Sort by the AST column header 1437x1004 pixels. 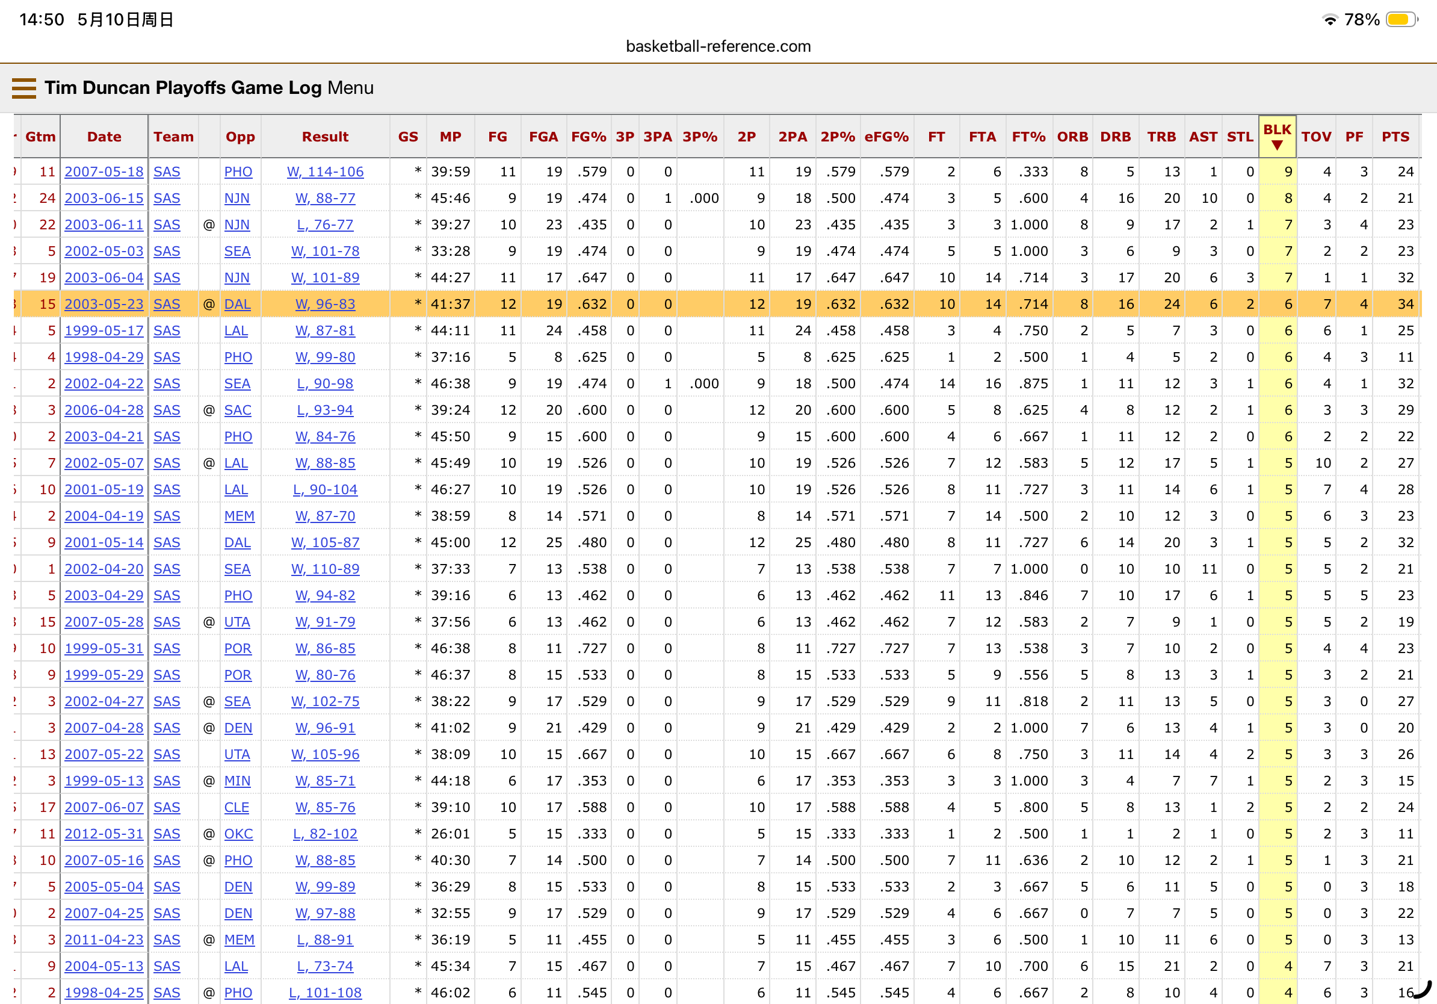pos(1203,137)
